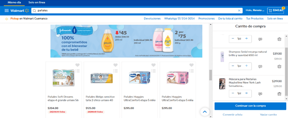
Task: Mark Huggies UltraConfort niña as favorite
Action: [x=191, y=65]
